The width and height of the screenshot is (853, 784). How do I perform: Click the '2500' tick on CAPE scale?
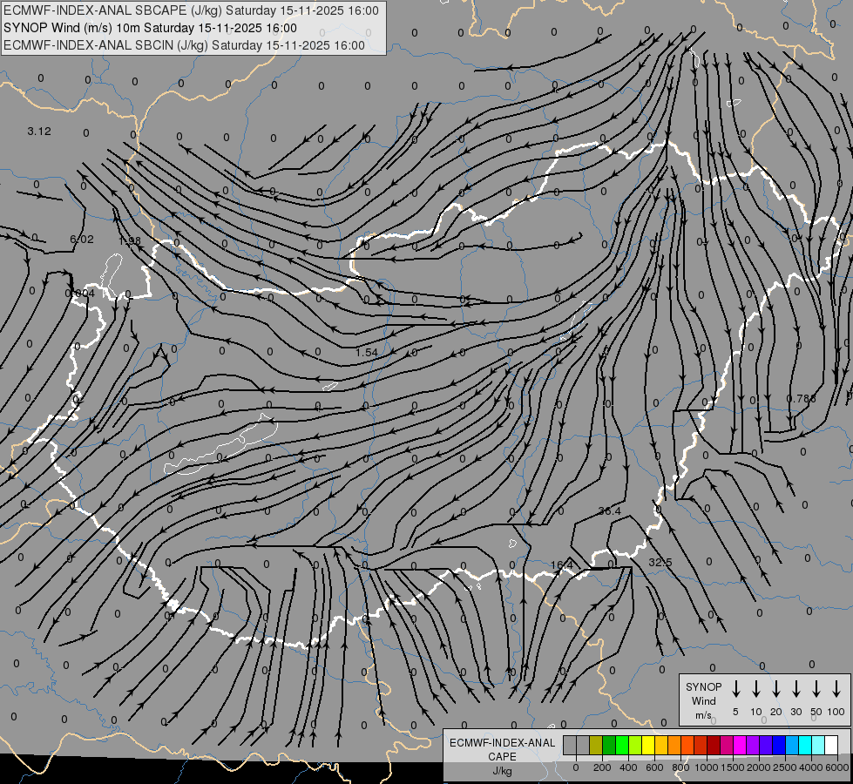pos(784,767)
